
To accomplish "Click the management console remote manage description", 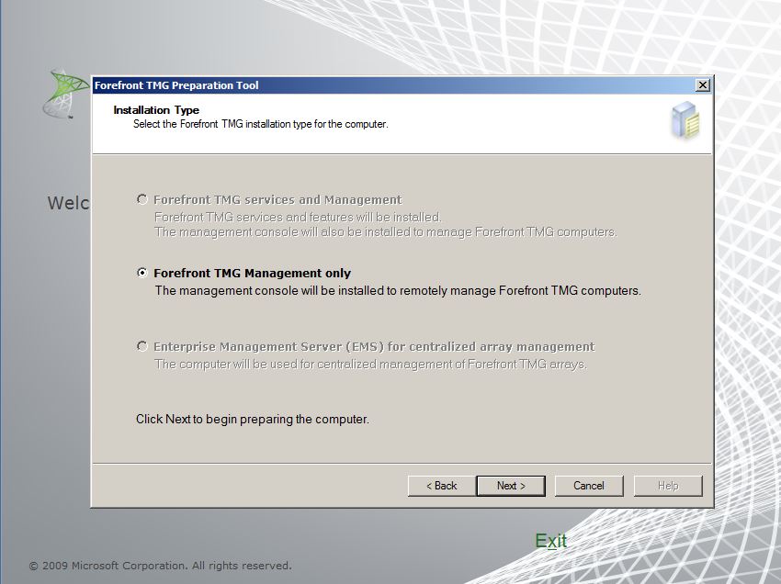I will (x=398, y=291).
